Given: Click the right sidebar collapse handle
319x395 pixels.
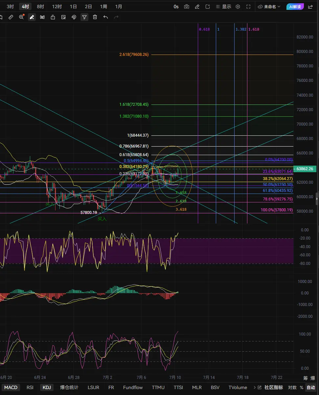Looking at the screenshot, I should click(x=317, y=198).
